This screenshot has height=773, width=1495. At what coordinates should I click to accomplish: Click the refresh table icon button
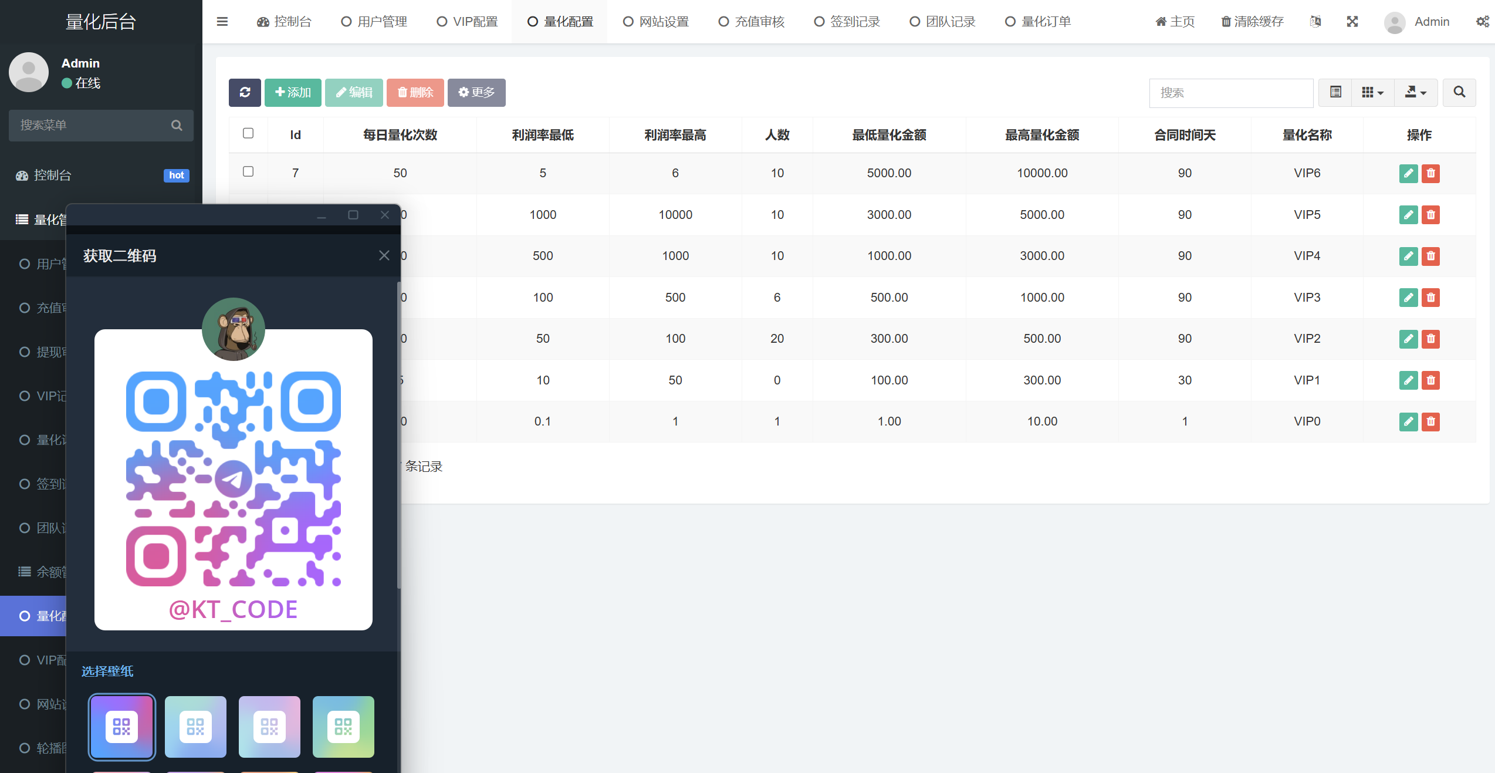[245, 92]
